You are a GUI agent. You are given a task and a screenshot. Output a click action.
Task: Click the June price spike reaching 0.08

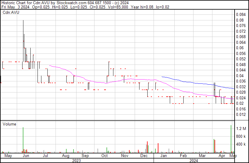coord(23,41)
